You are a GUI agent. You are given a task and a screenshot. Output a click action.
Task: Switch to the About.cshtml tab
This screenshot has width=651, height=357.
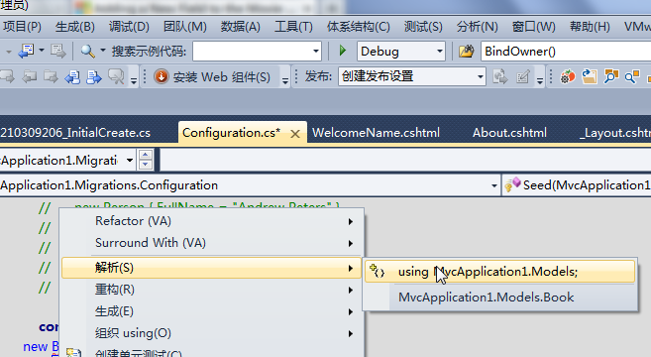pos(509,133)
